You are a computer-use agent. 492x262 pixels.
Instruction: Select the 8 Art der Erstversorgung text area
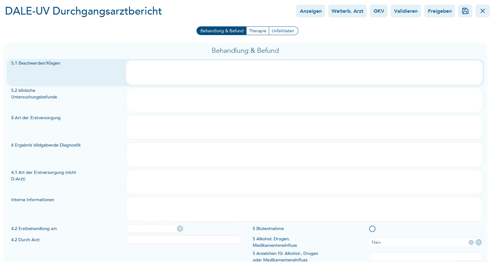304,127
